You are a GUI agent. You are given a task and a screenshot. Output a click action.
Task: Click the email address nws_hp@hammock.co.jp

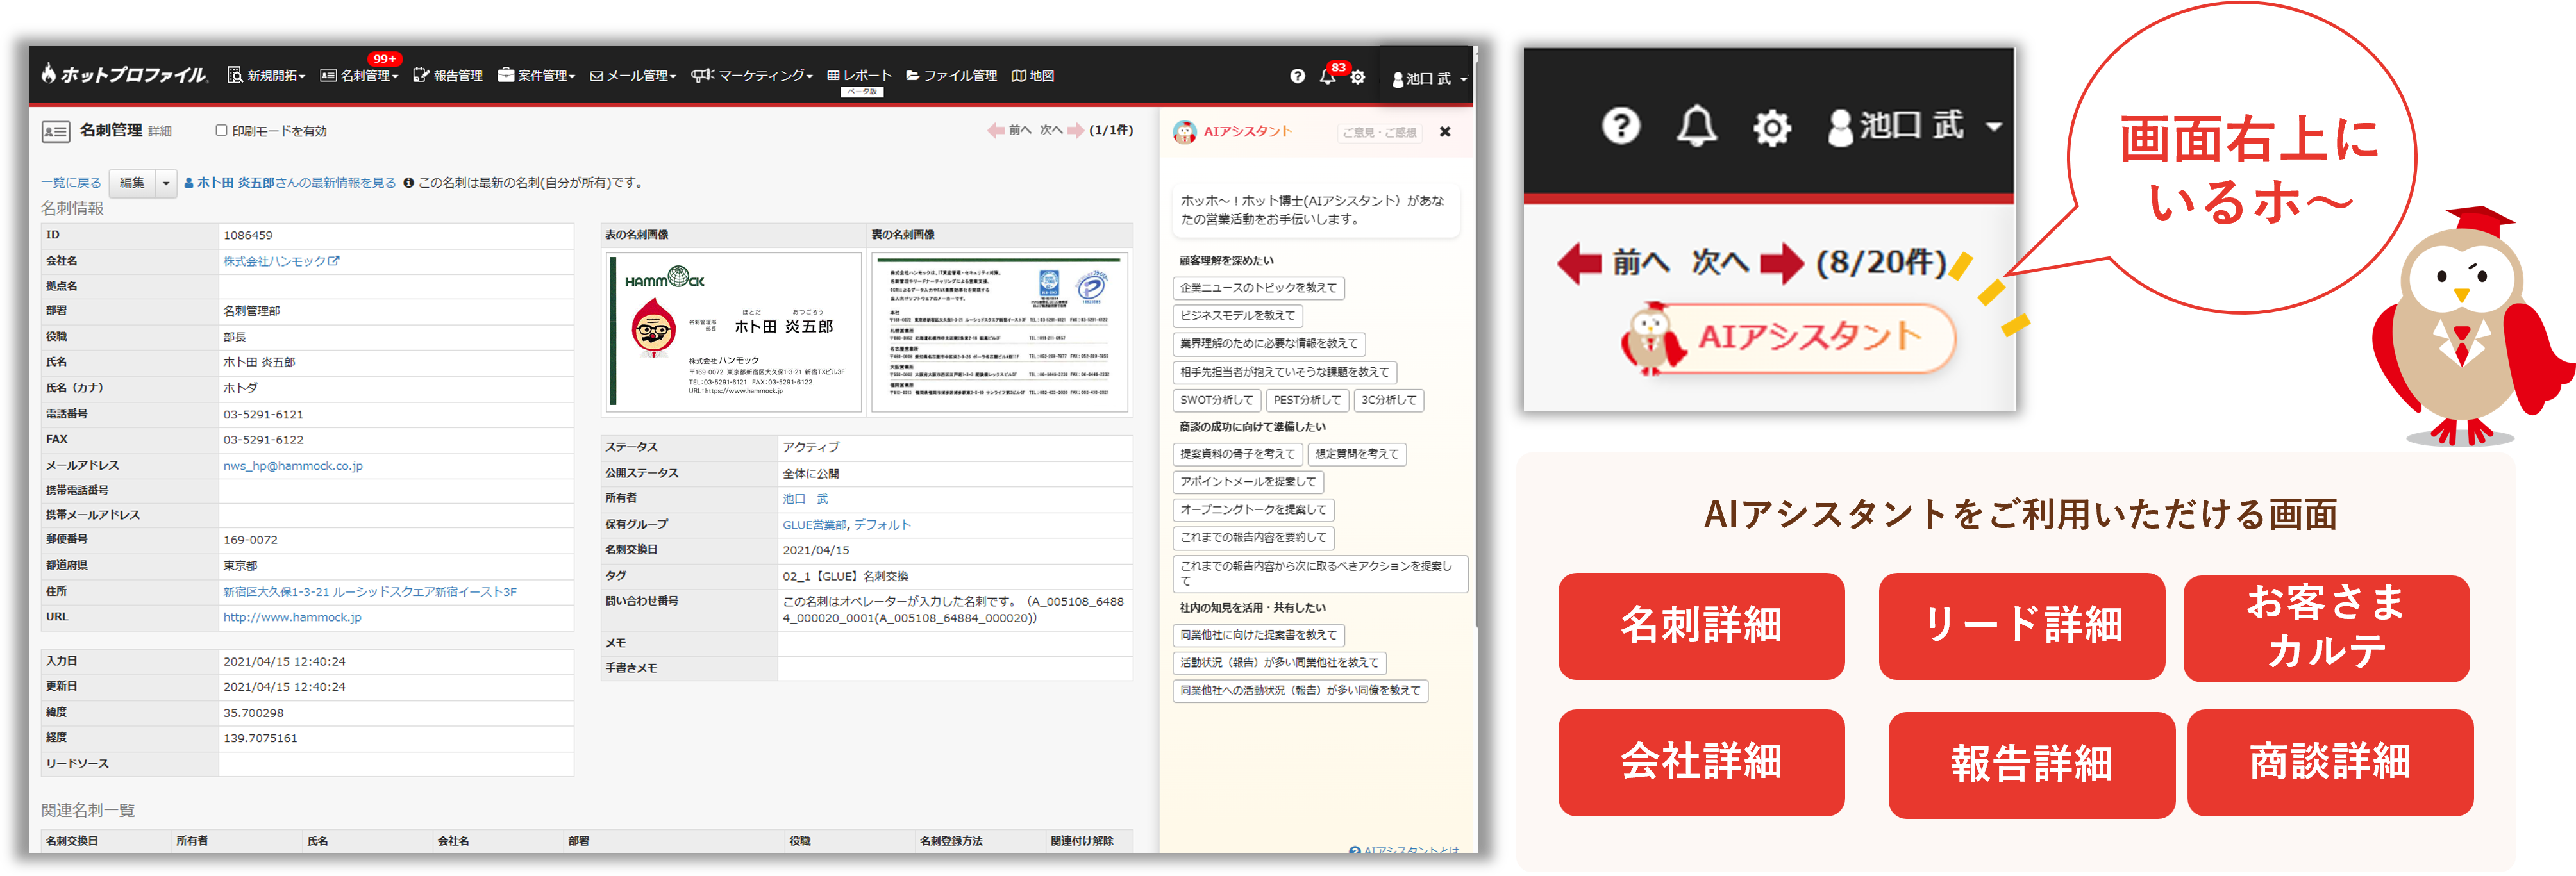[293, 466]
